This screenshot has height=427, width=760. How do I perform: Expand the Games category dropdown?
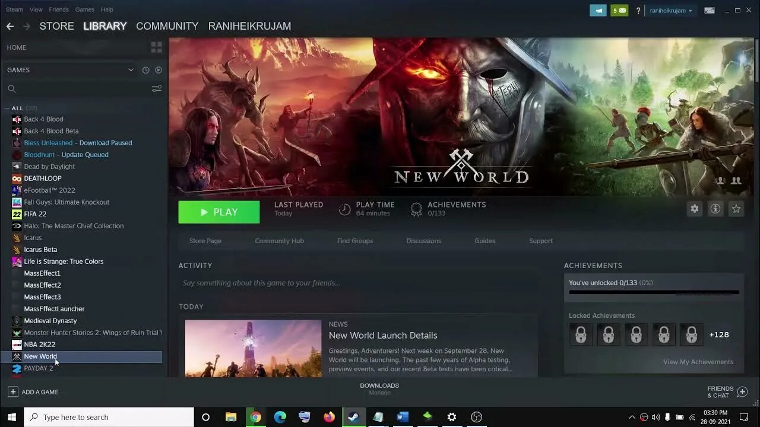(131, 70)
